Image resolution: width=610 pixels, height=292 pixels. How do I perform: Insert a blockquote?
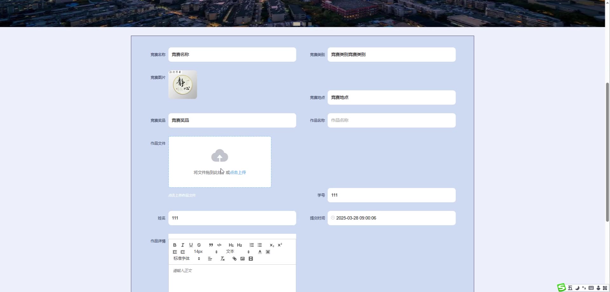coord(211,245)
